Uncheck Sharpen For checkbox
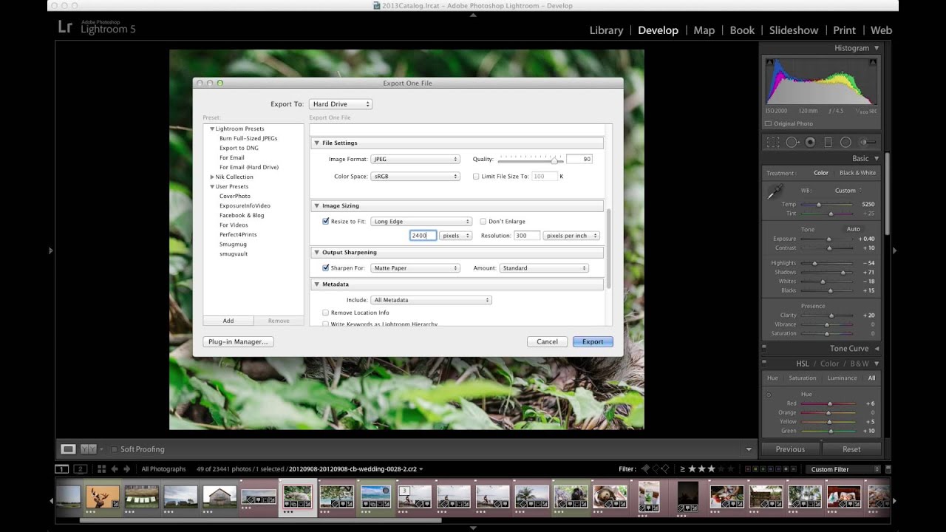The height and width of the screenshot is (532, 946). tap(326, 267)
